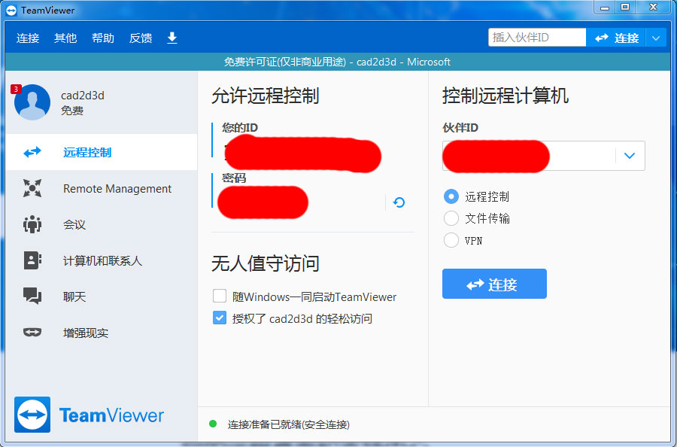Click the 免费许可证 license banner text
677x447 pixels.
(337, 62)
